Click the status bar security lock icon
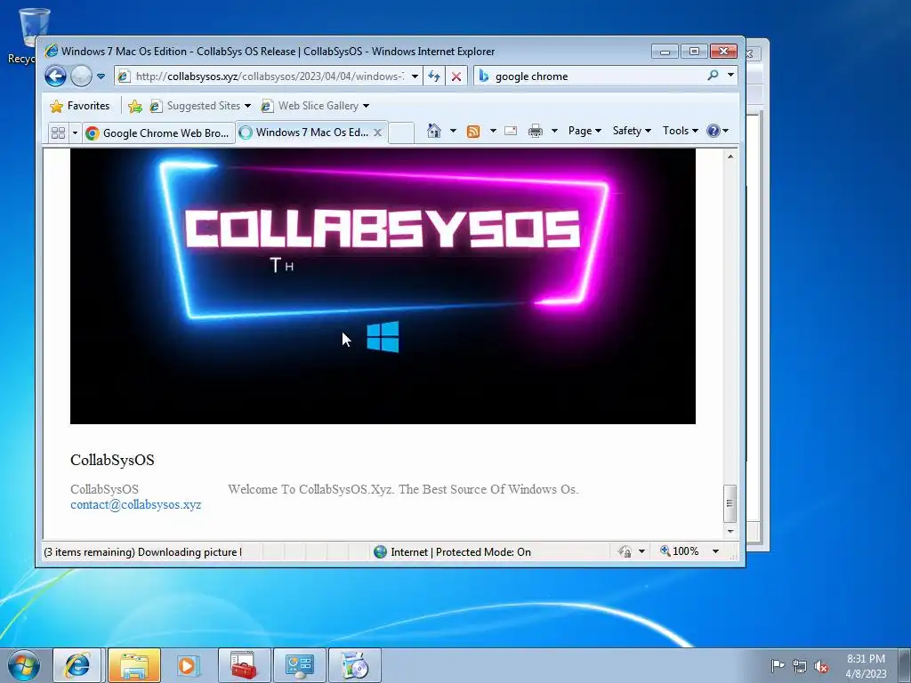 click(625, 551)
